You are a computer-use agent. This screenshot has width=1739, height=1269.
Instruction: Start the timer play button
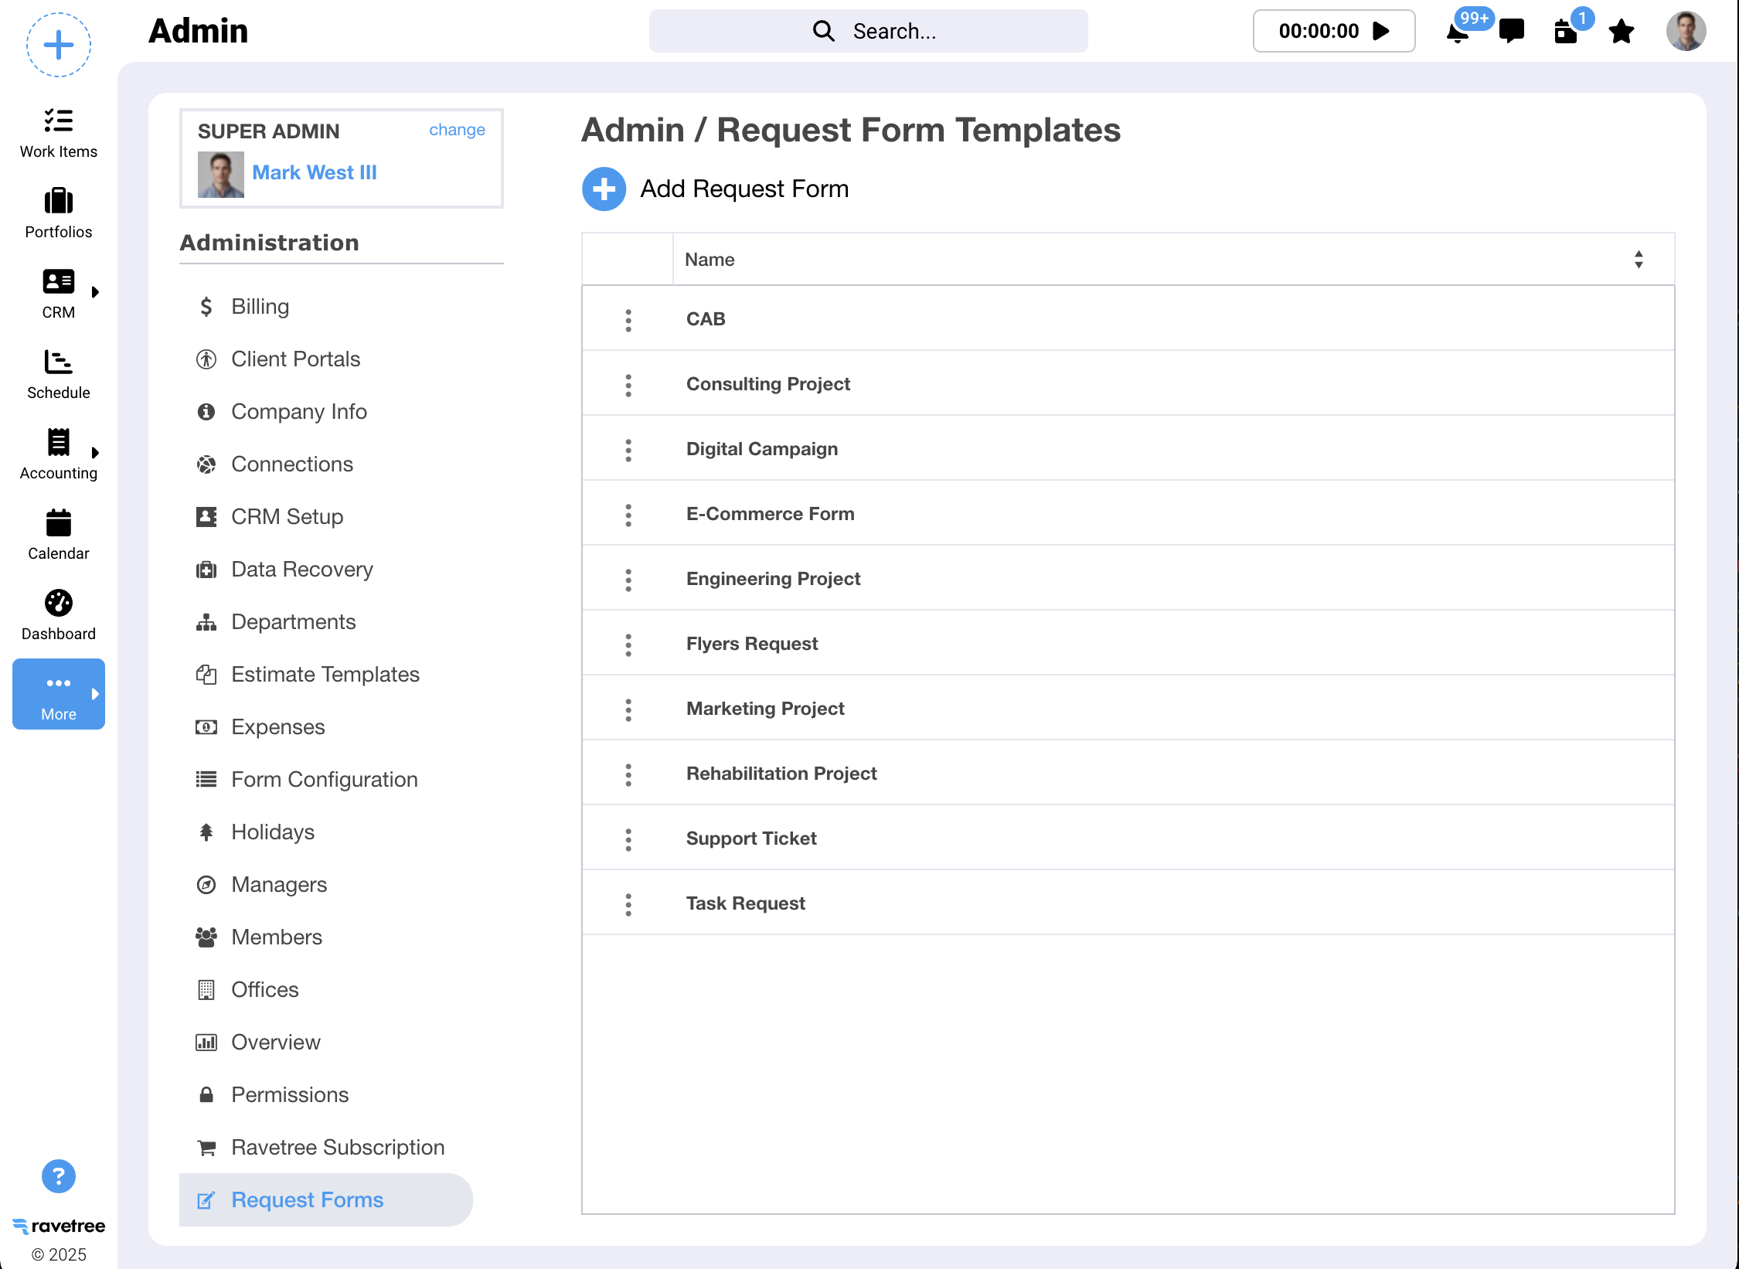(1380, 31)
